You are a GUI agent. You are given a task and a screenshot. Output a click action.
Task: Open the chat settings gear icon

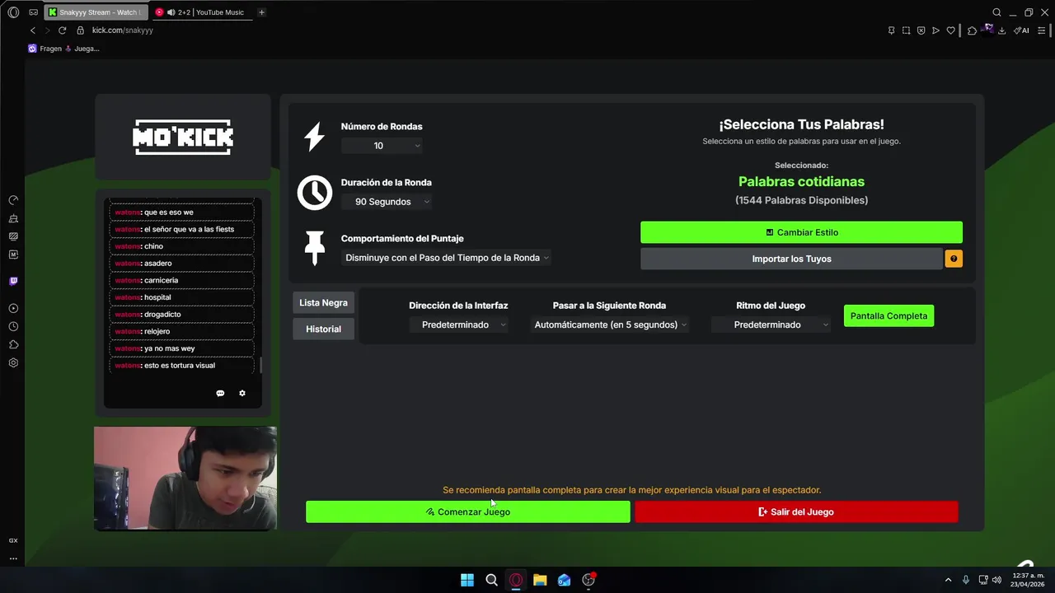(x=242, y=394)
